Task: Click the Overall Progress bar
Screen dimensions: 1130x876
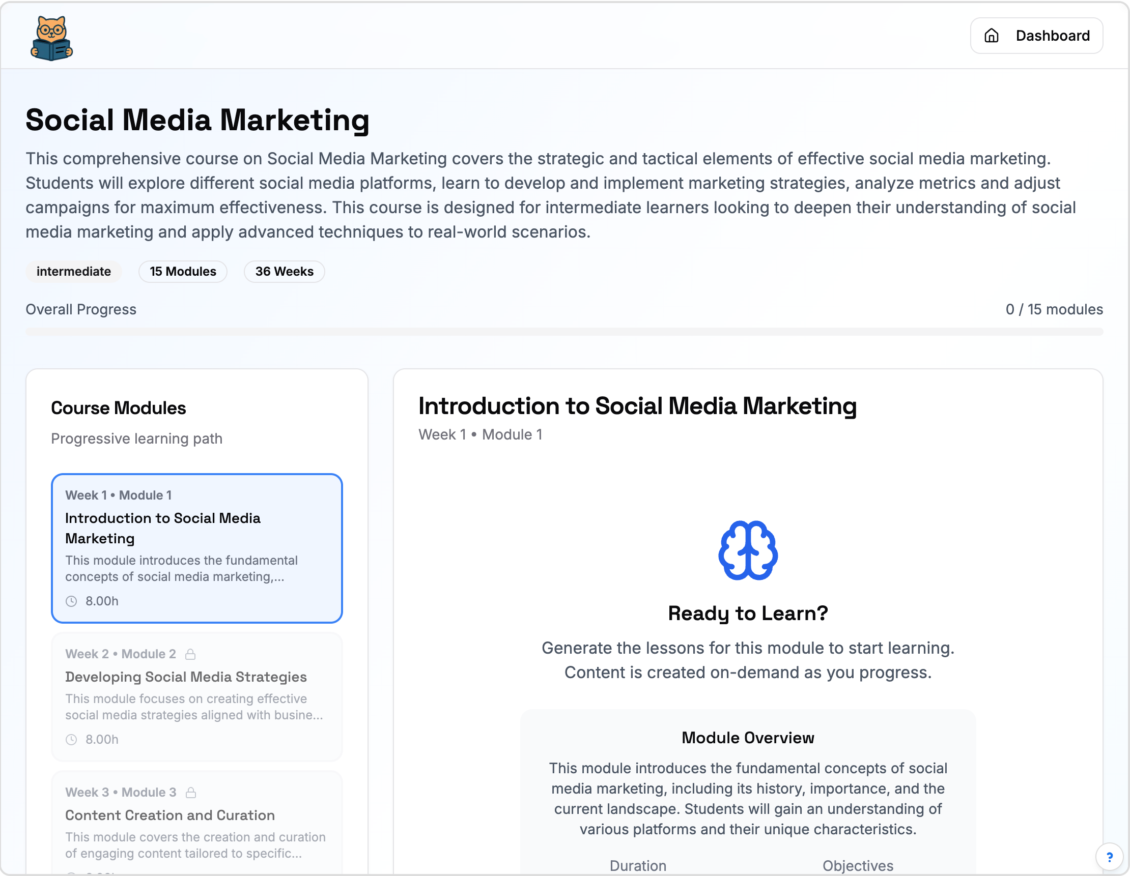Action: click(564, 332)
